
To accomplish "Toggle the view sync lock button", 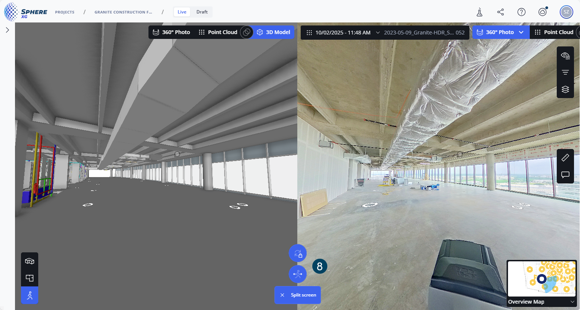I will coord(298,253).
